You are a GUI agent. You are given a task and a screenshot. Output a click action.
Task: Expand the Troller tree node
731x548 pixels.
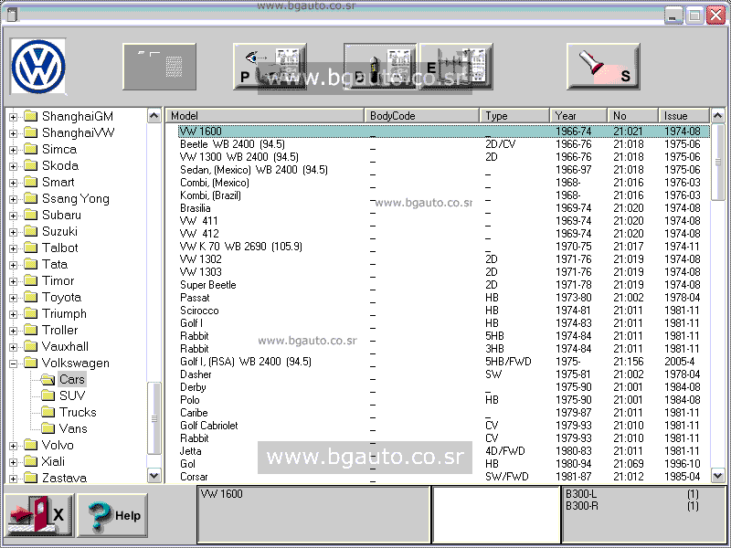[13, 331]
